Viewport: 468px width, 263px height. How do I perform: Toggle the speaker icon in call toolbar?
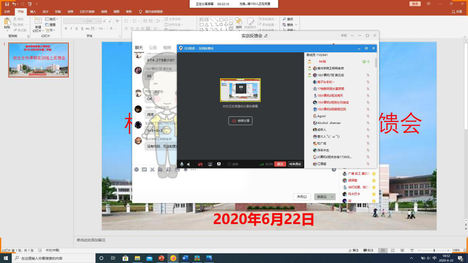188,164
